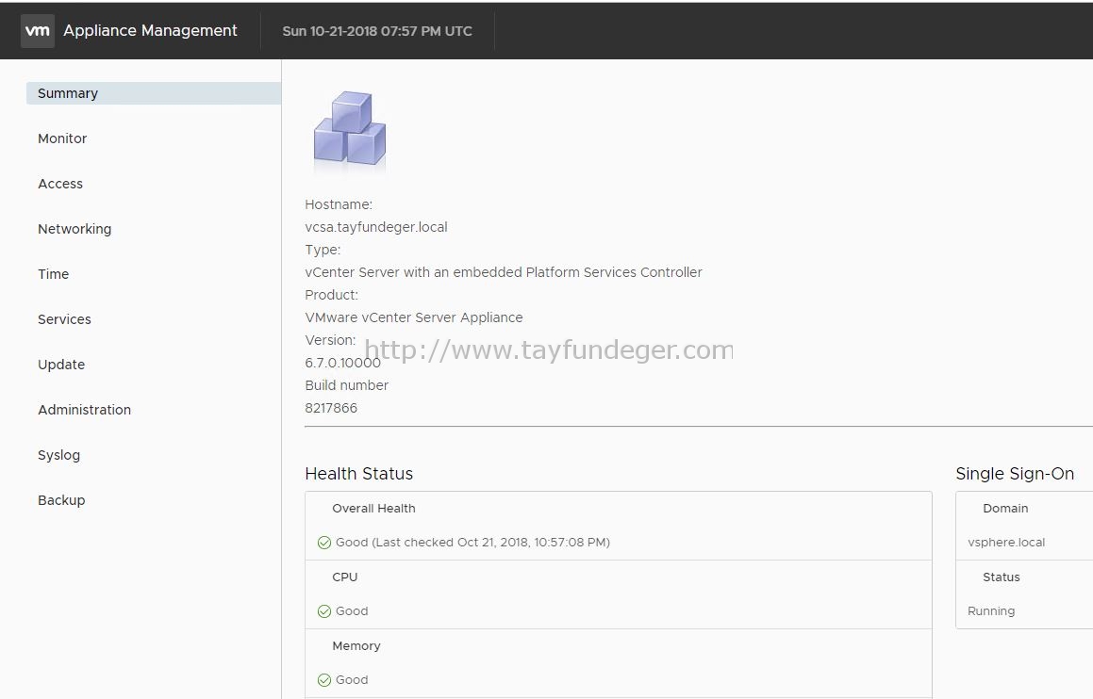The image size is (1093, 699).
Task: Click the Domain label
Action: (1005, 509)
